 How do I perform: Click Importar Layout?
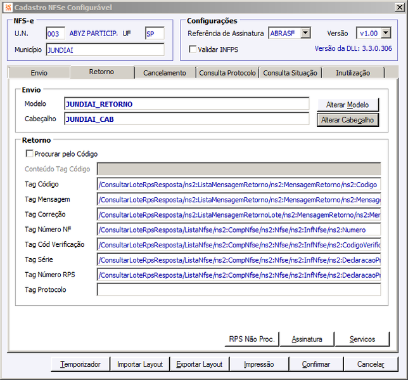[140, 364]
